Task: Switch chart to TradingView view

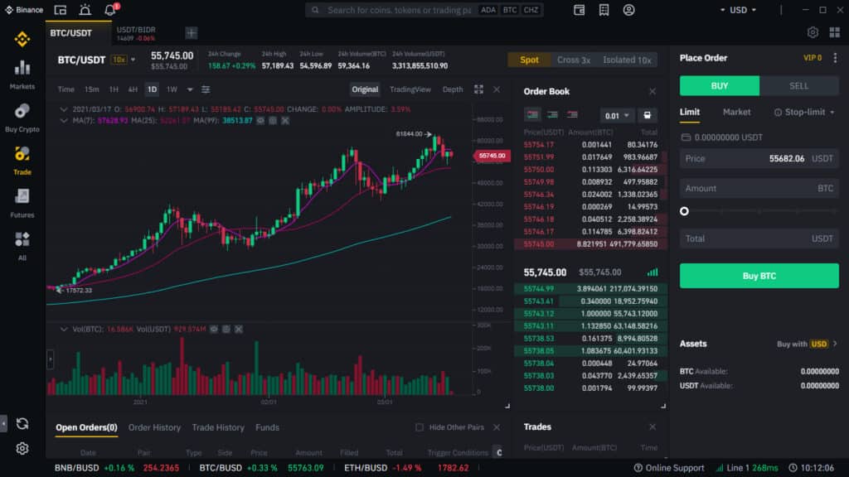Action: click(410, 89)
